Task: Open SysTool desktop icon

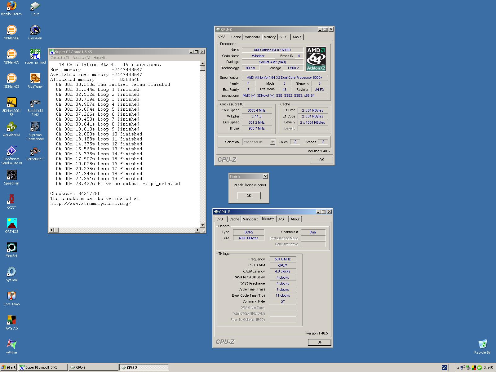Action: (11, 274)
